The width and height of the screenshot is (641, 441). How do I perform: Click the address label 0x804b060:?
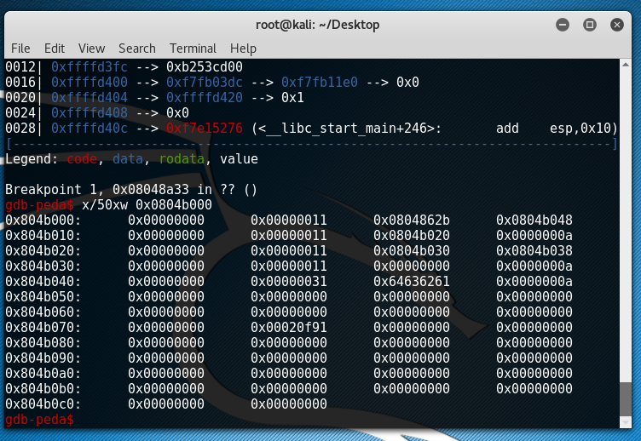43,312
